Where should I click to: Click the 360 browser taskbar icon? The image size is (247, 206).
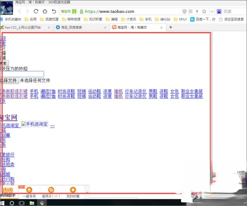tap(42, 203)
